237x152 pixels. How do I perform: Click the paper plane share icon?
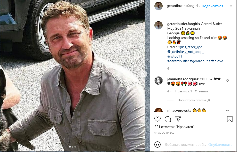[x=178, y=119]
